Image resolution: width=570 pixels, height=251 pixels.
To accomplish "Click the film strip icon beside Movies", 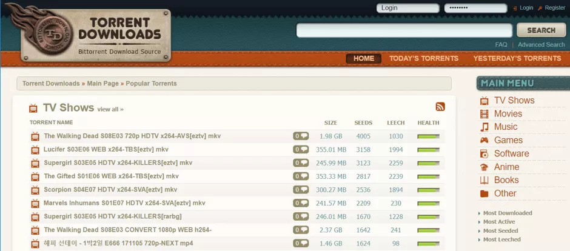I will coord(484,114).
